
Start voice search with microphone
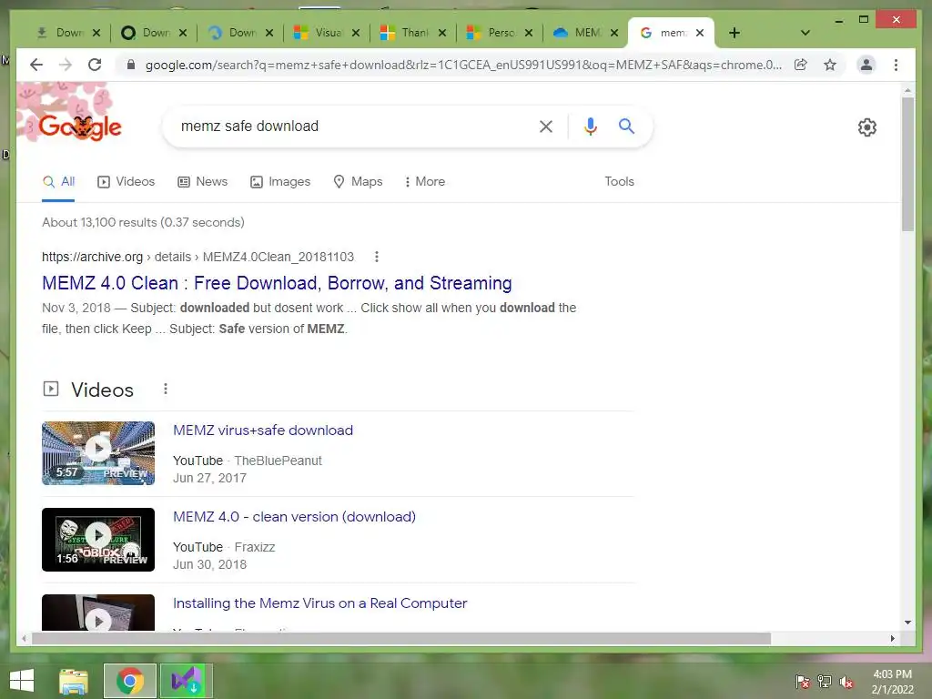590,126
